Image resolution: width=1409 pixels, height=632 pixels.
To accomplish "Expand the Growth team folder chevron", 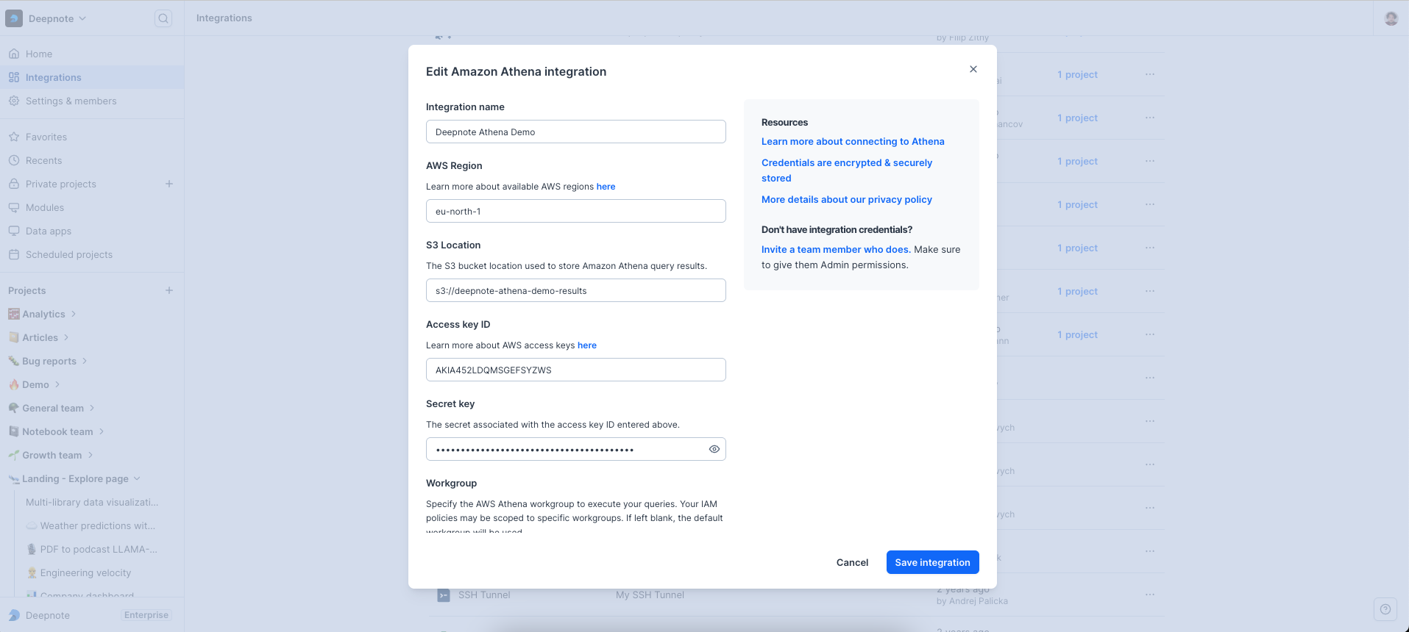I will (x=90, y=455).
